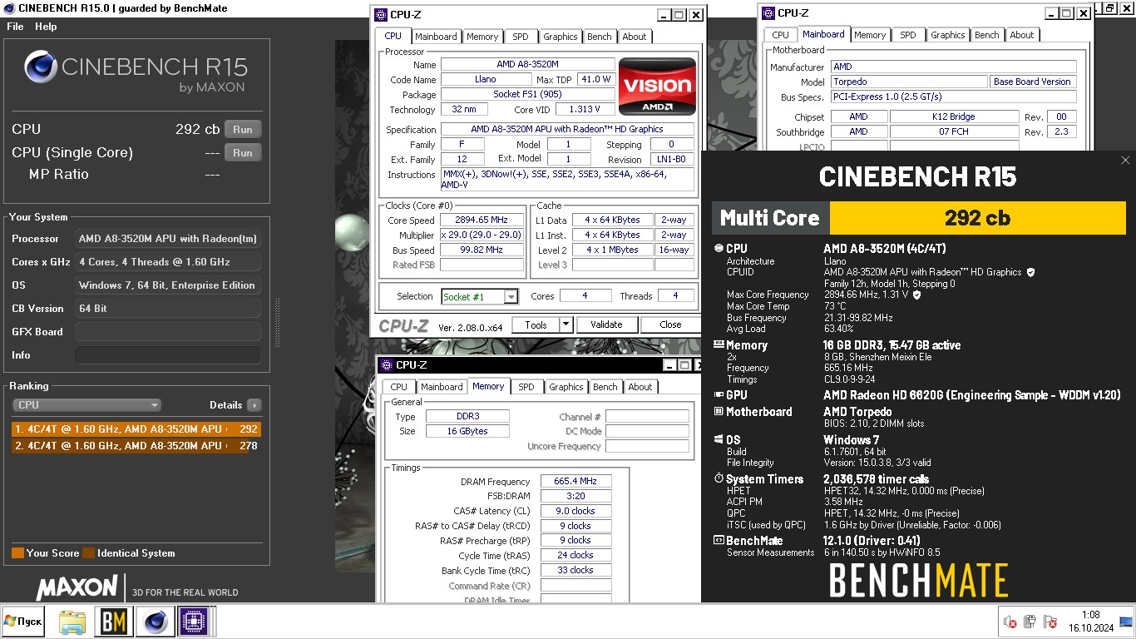Open Action Center flag tray icon
Screen dimensions: 1136x639
(x=1050, y=622)
